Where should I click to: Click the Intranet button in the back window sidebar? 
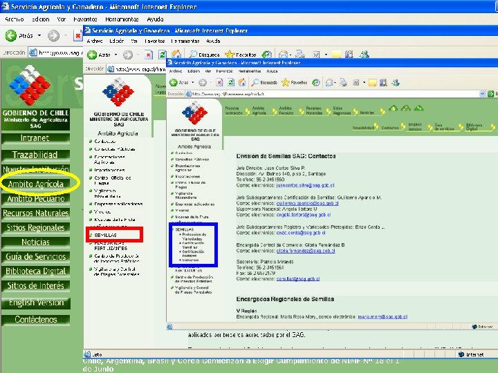point(35,138)
